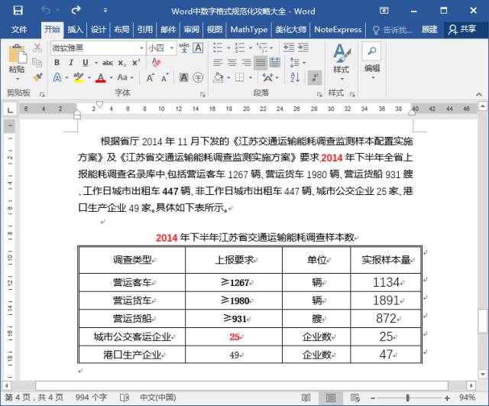Viewport: 489px width, 406px height.
Task: Grow font size with larger A
Action: [150, 77]
